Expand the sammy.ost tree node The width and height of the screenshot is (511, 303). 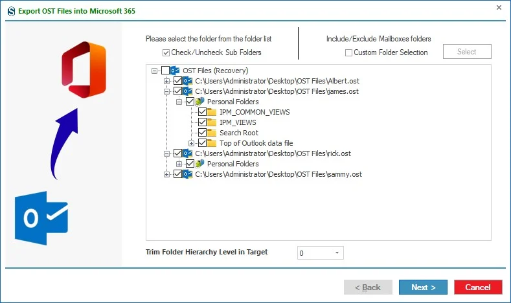pos(166,175)
